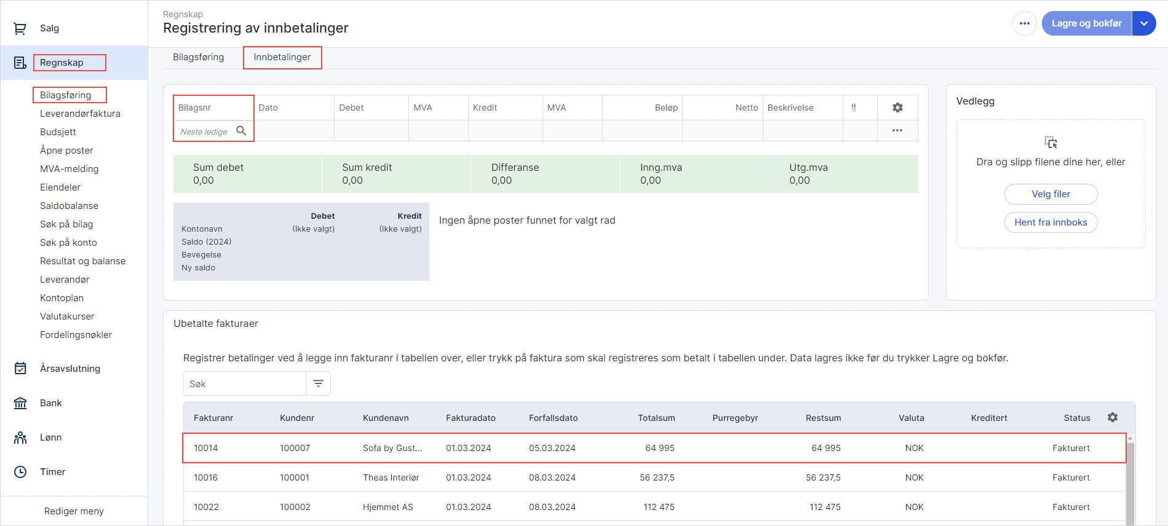
Task: Click the Lagre og bokfør button
Action: point(1086,23)
